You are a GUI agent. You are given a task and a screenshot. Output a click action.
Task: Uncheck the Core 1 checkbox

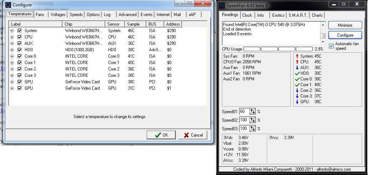(20, 63)
